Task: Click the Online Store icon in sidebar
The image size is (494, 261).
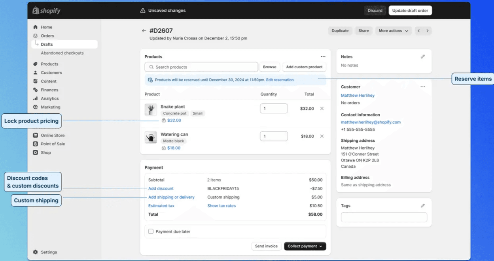Action: point(36,135)
